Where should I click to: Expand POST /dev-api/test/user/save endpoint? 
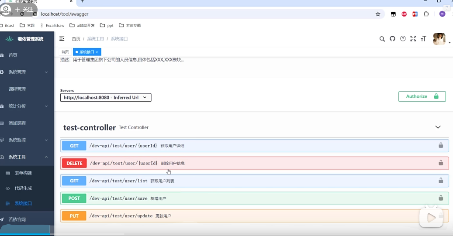[255, 198]
